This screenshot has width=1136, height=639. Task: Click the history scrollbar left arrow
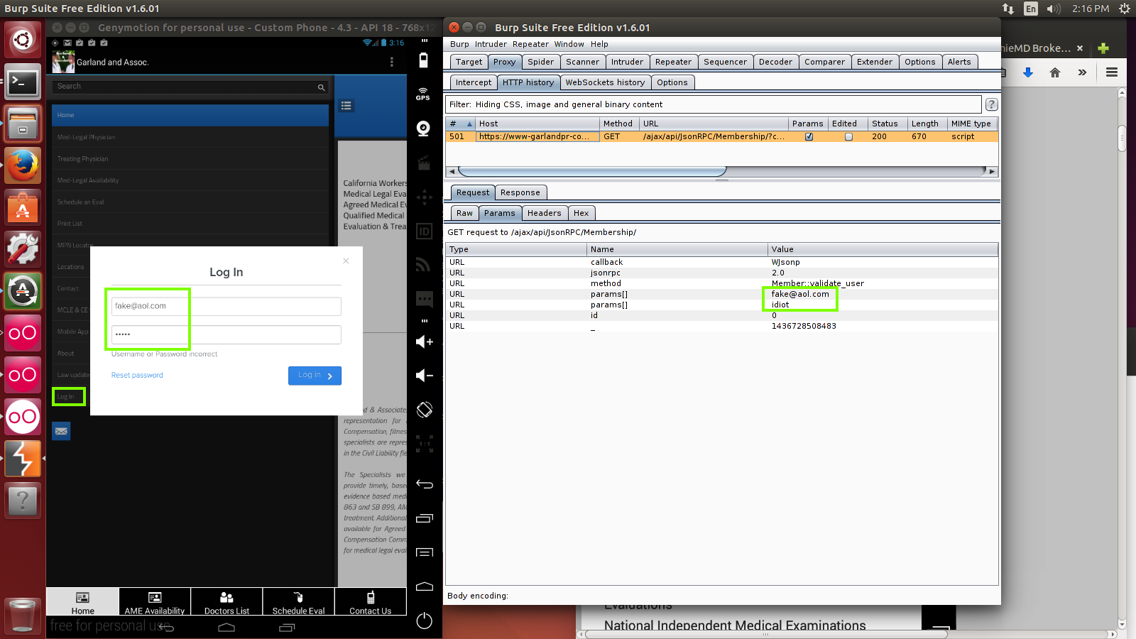click(452, 171)
